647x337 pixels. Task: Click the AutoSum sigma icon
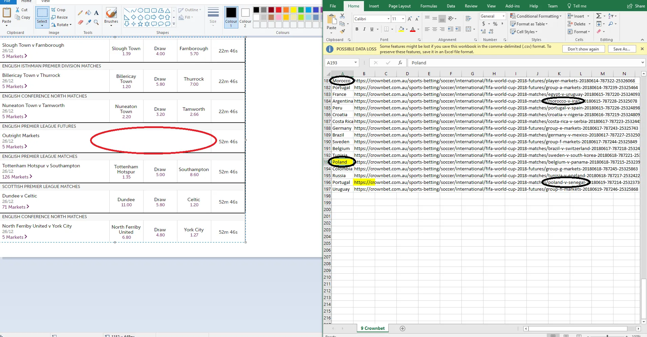pos(599,16)
